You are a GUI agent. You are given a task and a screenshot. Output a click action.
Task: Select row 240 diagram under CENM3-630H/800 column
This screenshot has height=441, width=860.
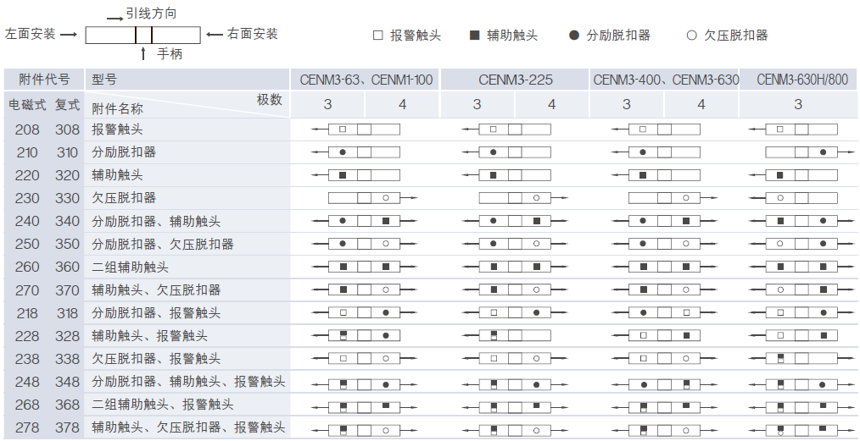click(801, 221)
